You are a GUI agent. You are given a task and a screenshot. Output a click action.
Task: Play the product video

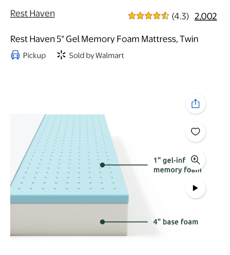click(195, 188)
